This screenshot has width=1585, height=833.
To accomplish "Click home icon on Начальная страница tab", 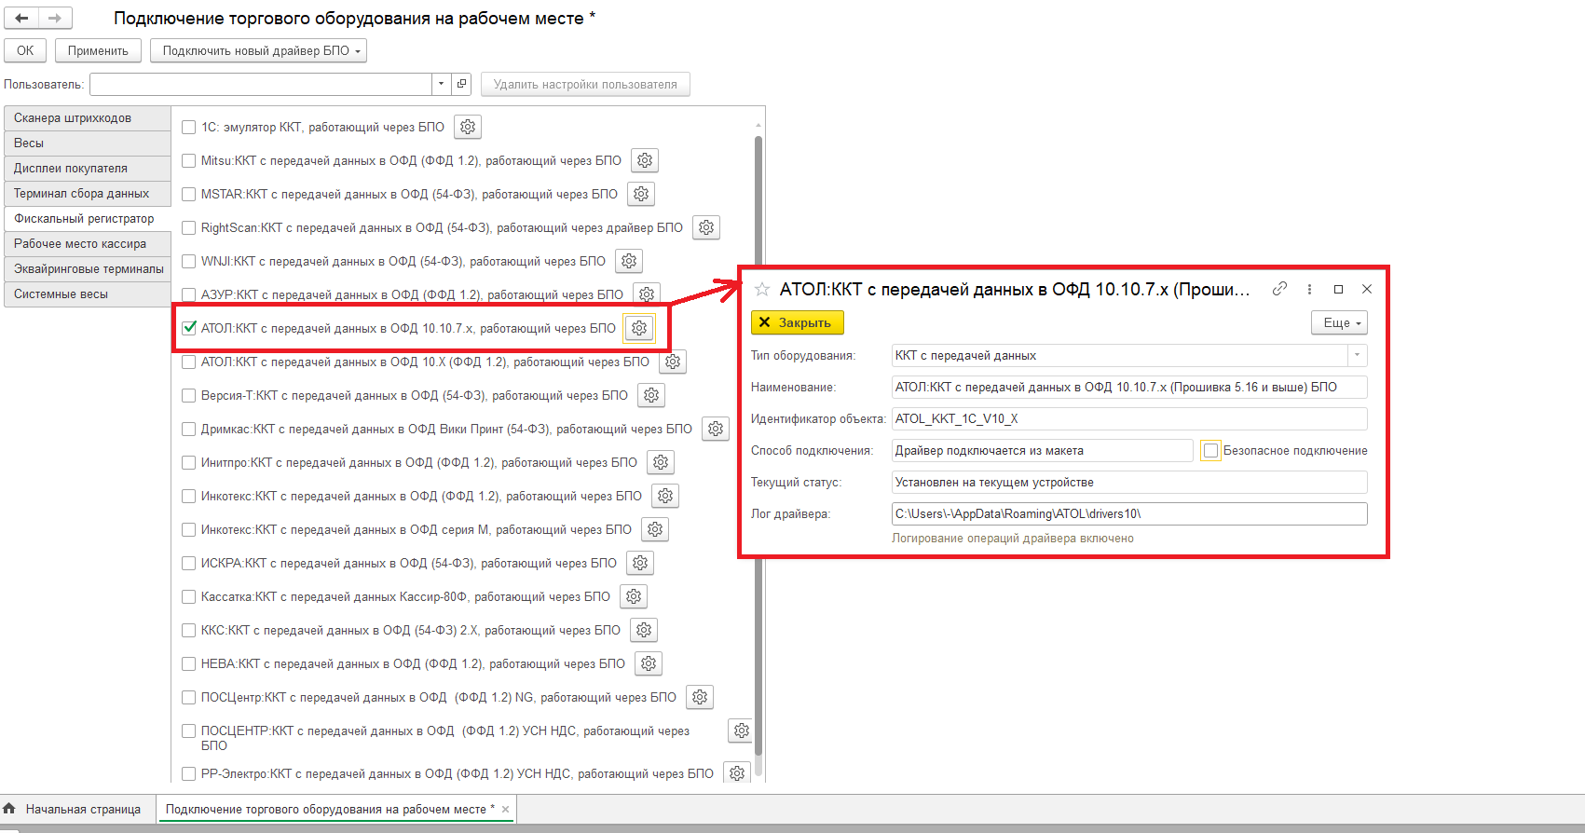I will pyautogui.click(x=9, y=809).
